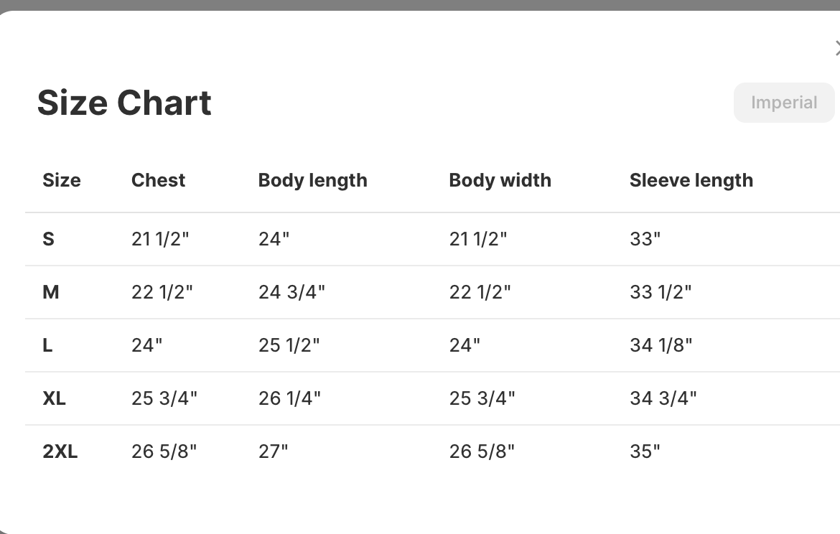Close the Size Chart dialog

[x=836, y=49]
